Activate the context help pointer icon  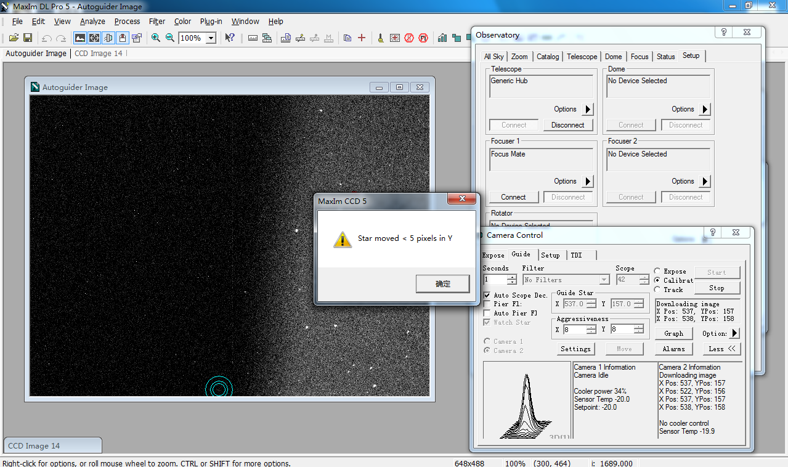[230, 38]
